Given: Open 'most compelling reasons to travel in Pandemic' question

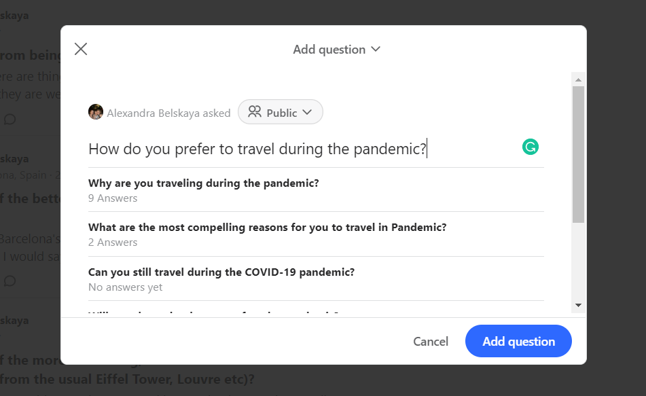Looking at the screenshot, I should (x=267, y=228).
